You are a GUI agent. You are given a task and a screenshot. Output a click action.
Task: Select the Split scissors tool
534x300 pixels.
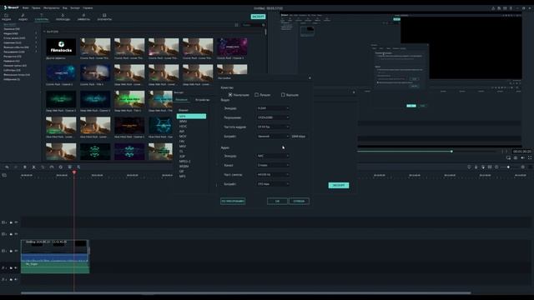coord(33,167)
